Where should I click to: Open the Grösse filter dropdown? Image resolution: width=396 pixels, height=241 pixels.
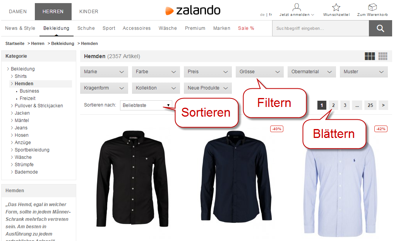[260, 72]
